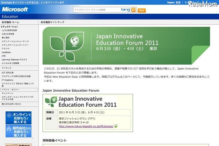Click the Japan Innovative Education Forum section heading
The image size is (219, 146).
[x=71, y=90]
